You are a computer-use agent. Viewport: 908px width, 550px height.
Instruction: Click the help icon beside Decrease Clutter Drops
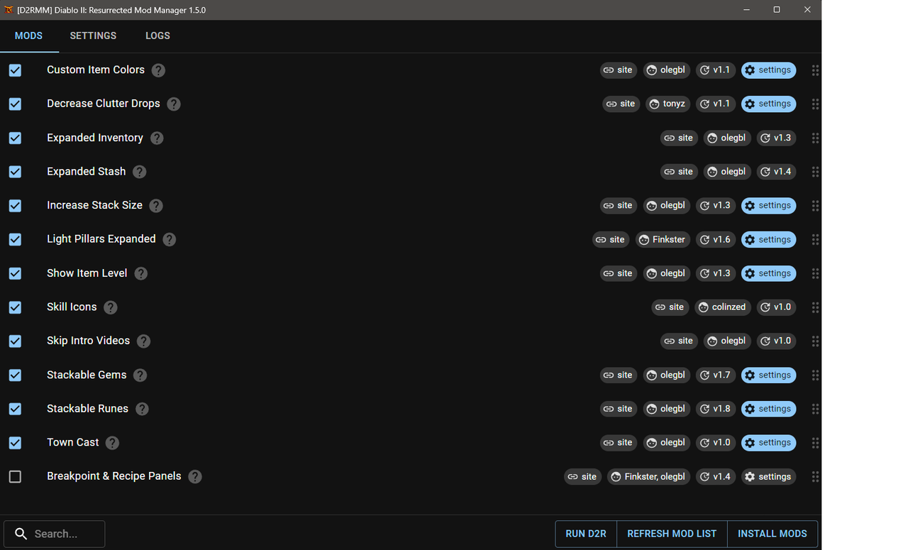coord(173,104)
